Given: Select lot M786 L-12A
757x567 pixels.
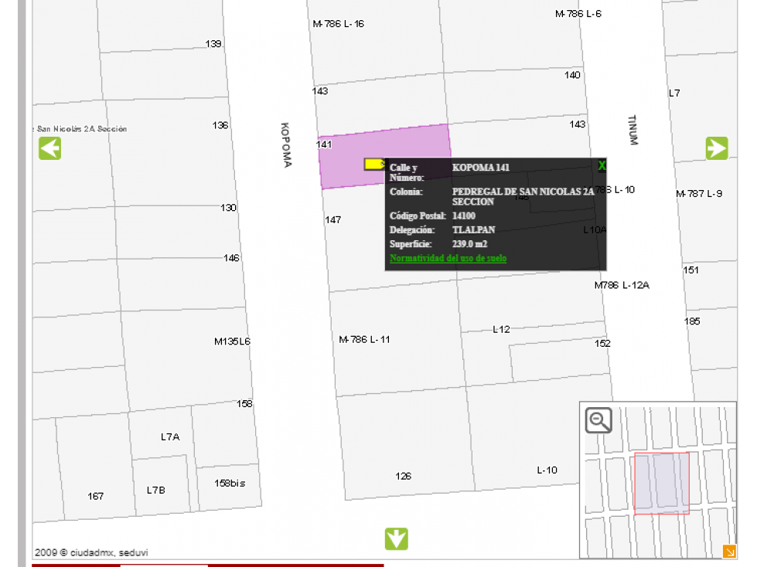Looking at the screenshot, I should (x=622, y=285).
